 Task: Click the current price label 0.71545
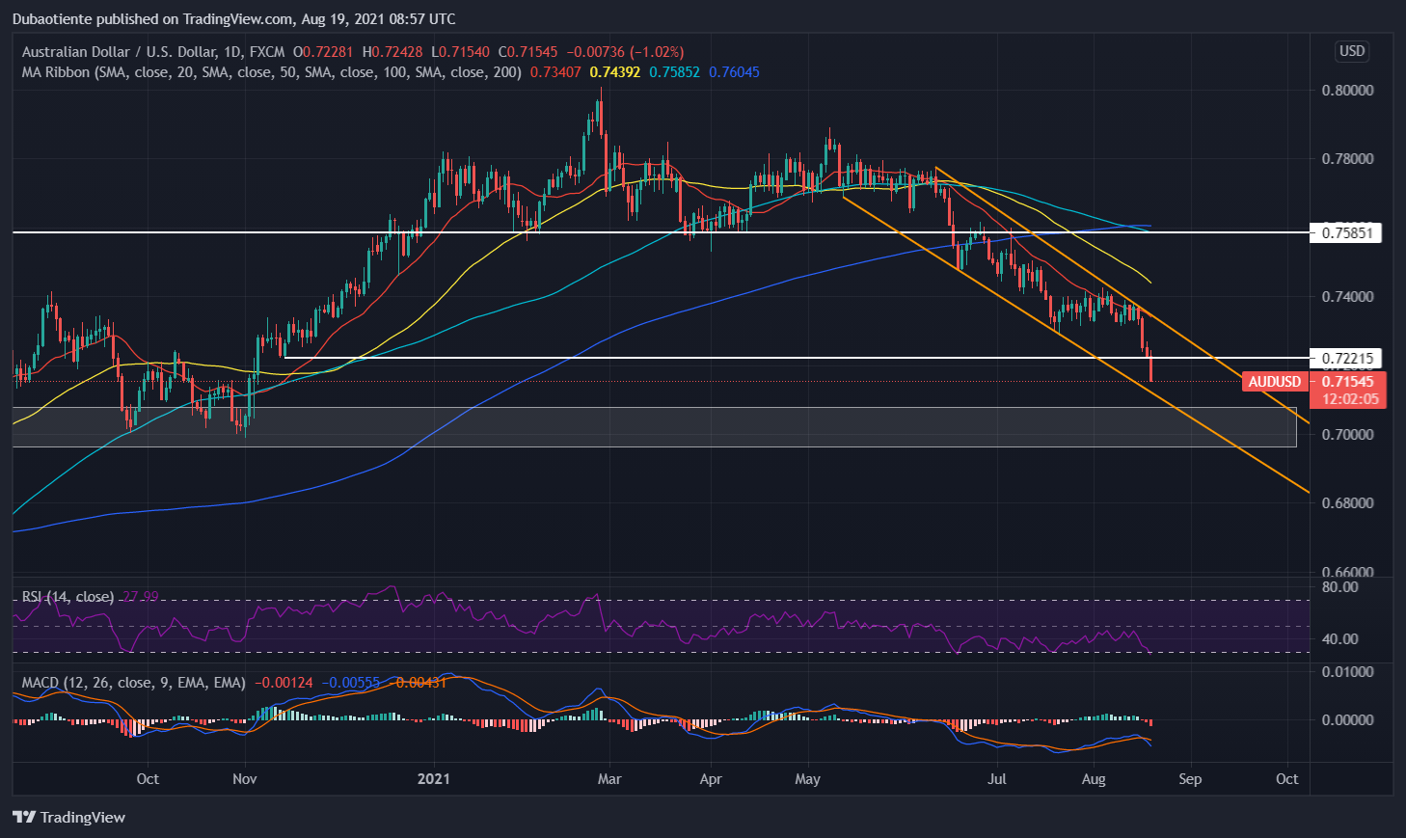point(1348,382)
